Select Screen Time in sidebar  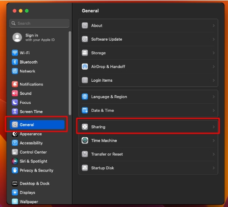[37, 112]
